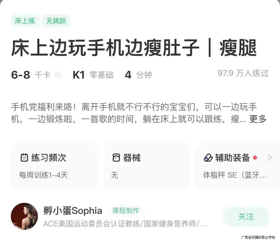Tap the K1 零基础 difficulty label
The image size is (280, 242).
93,75
